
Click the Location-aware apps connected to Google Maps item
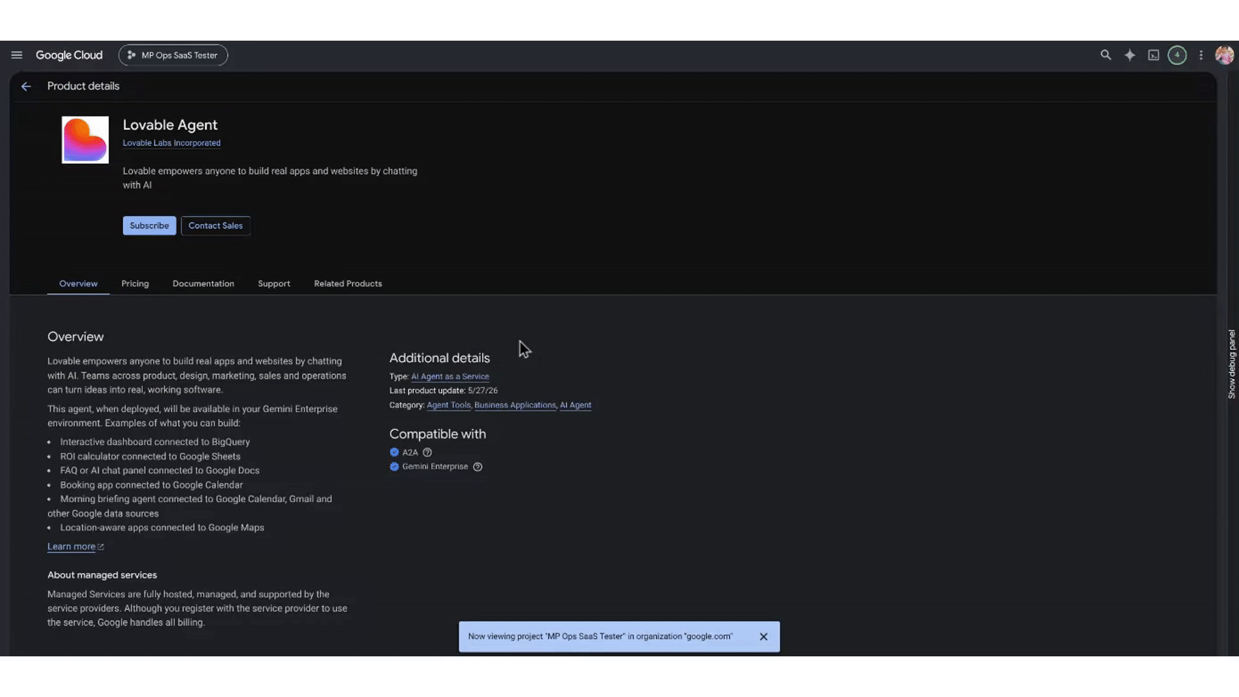(x=162, y=528)
